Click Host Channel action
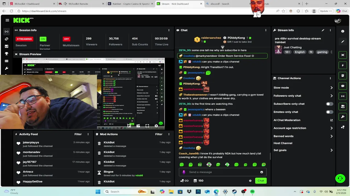Image resolution: width=350 pixels, height=196 pixels. tap(283, 143)
